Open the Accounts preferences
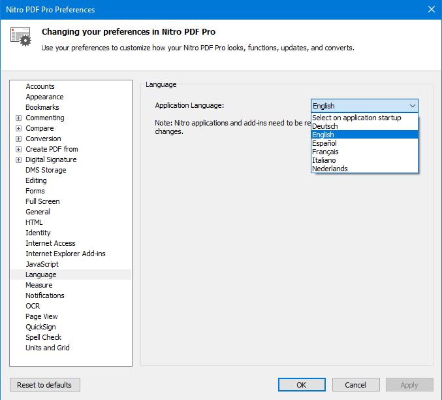 pos(40,86)
